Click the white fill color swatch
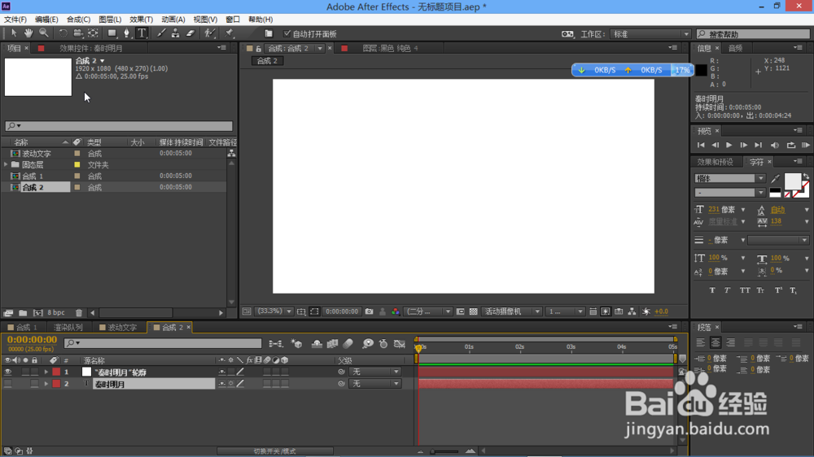This screenshot has height=457, width=814. click(x=792, y=181)
